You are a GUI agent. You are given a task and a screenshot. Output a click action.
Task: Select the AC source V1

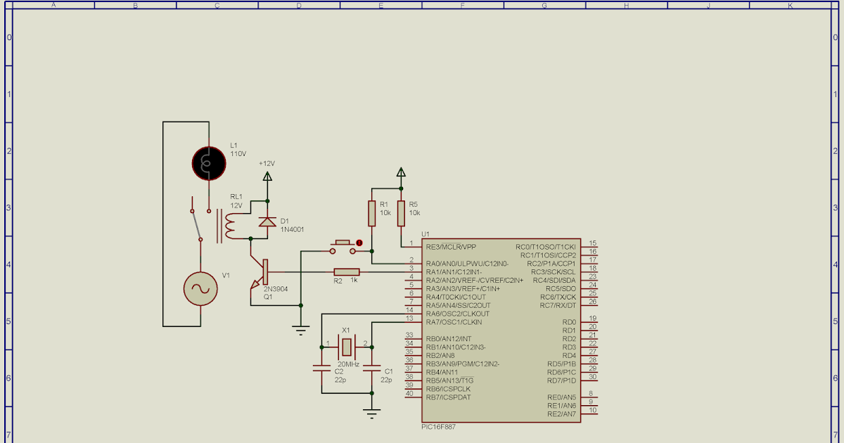click(x=199, y=288)
